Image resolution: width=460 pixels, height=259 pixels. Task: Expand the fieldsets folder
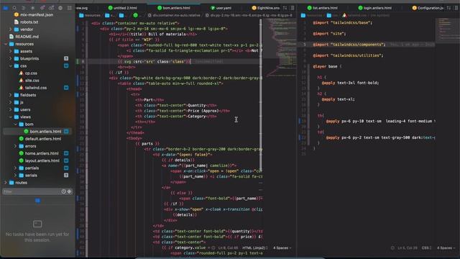[x=11, y=95]
